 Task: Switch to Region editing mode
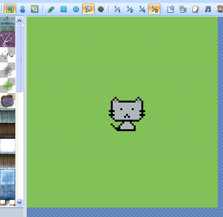[x=34, y=9]
